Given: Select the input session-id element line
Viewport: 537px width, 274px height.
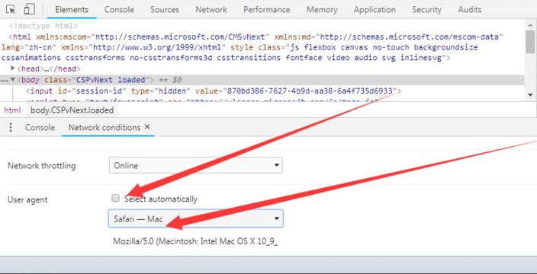Looking at the screenshot, I should click(214, 91).
